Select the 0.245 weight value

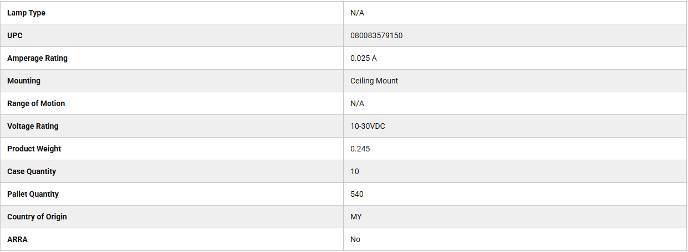(x=360, y=149)
